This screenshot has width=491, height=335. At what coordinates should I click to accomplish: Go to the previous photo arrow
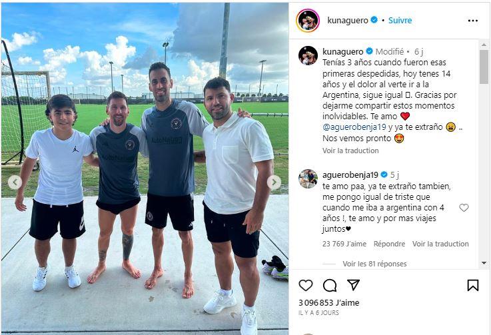tap(15, 182)
